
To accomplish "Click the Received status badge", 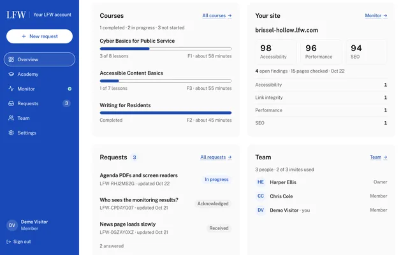I will click(219, 228).
